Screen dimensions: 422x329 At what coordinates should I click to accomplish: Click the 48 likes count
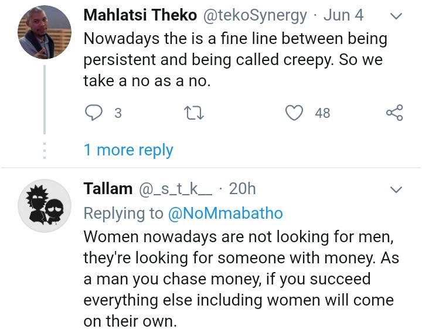322,113
